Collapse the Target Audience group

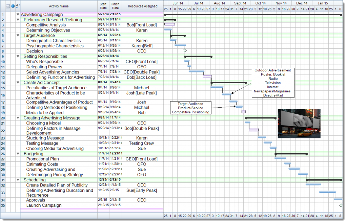point(18,35)
